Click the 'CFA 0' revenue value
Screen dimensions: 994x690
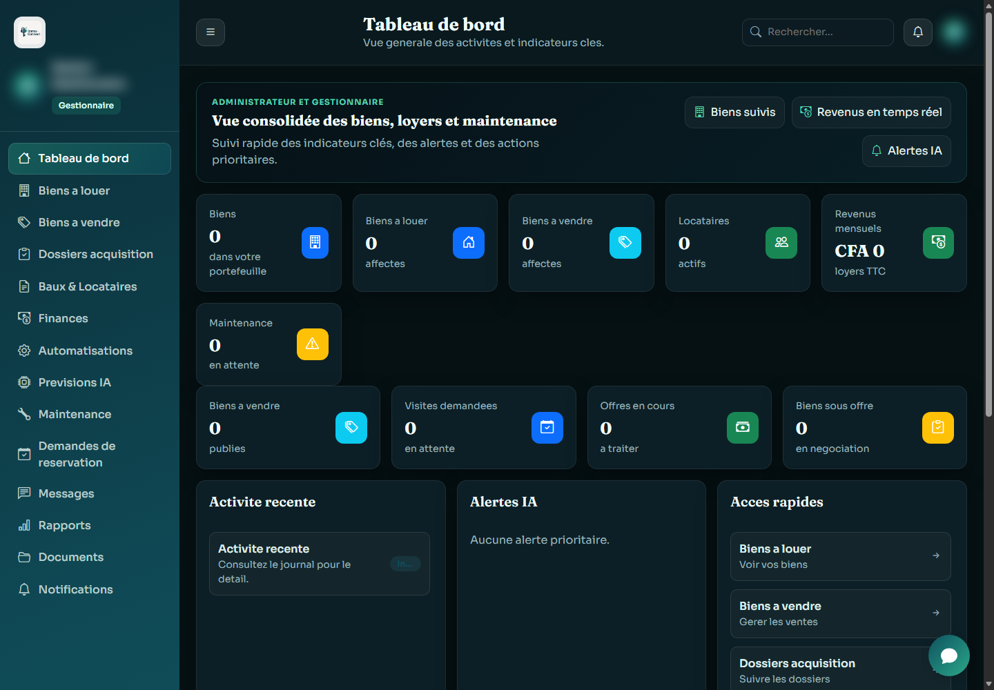[859, 250]
